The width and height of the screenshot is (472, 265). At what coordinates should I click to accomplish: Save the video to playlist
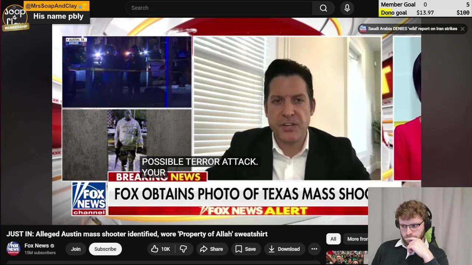point(246,249)
